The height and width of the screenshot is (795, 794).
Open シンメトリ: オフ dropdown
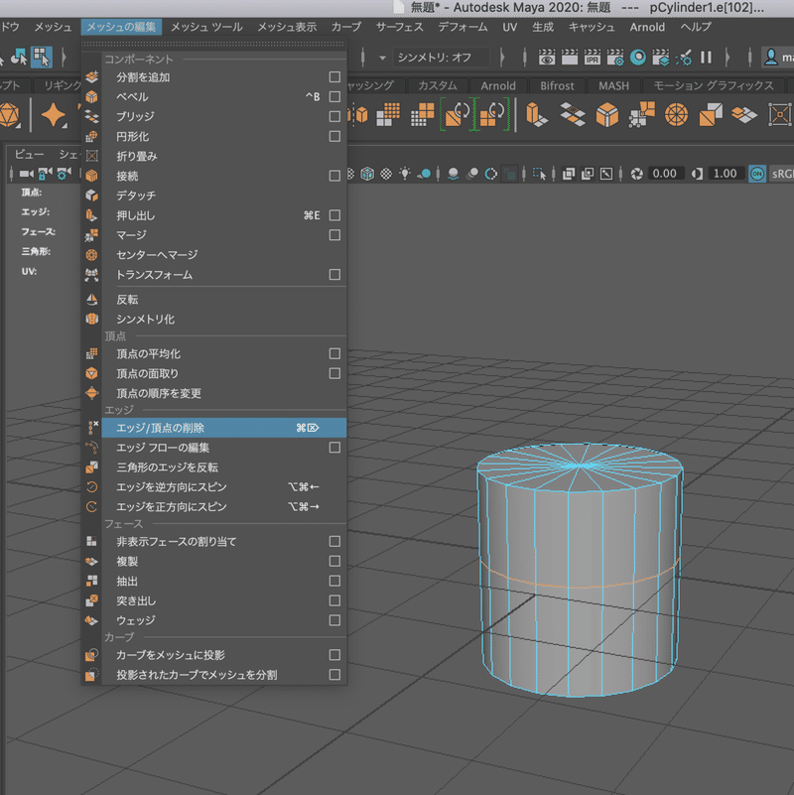[x=442, y=58]
